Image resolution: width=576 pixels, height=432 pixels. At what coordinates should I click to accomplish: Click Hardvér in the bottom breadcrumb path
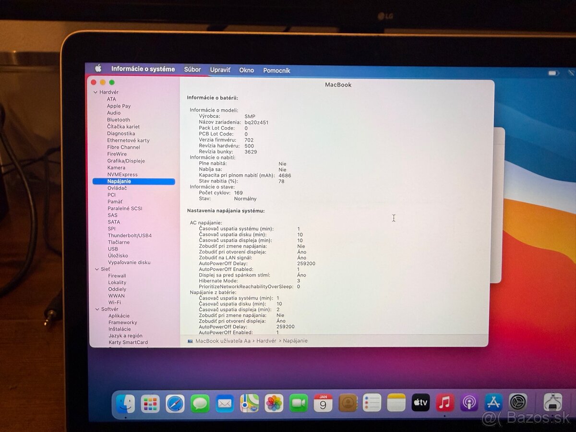coord(267,341)
